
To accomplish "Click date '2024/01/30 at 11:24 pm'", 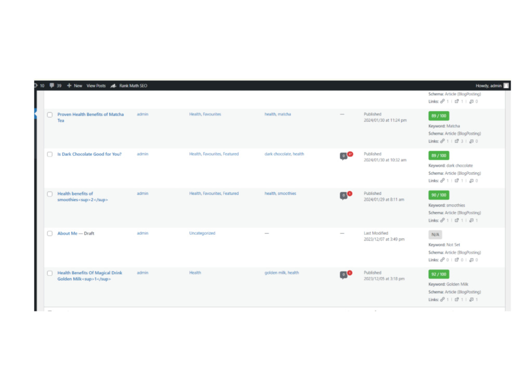I will coord(385,121).
